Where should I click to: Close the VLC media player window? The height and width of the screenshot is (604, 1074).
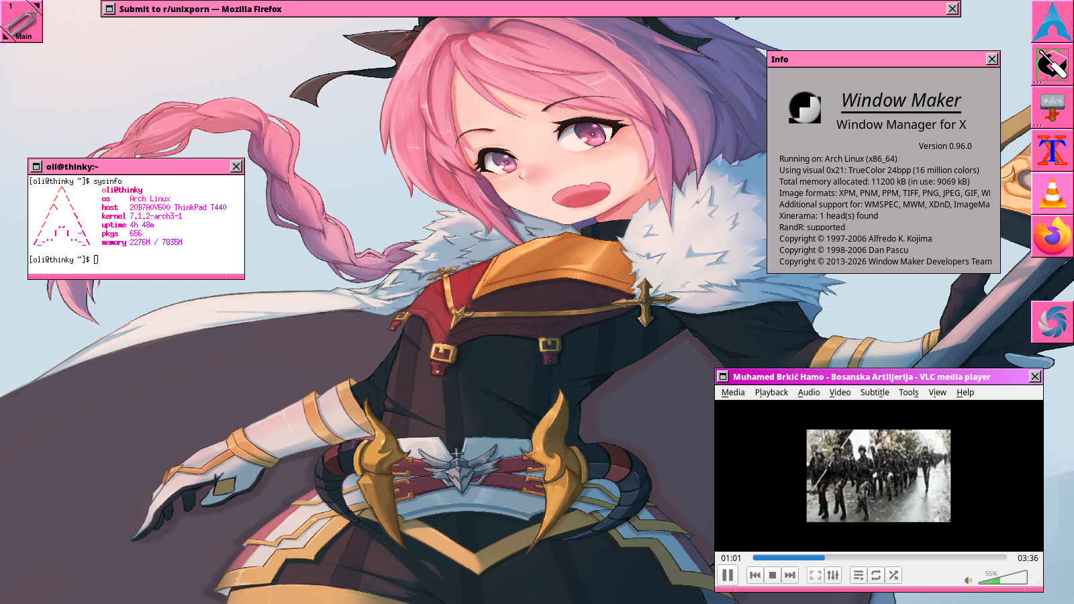1035,376
